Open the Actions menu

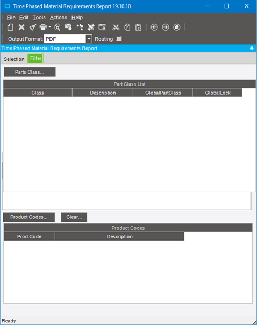point(59,18)
